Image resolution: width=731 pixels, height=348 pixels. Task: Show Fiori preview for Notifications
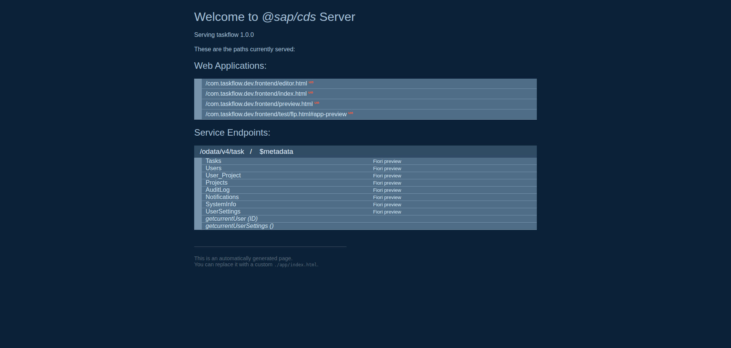point(387,198)
